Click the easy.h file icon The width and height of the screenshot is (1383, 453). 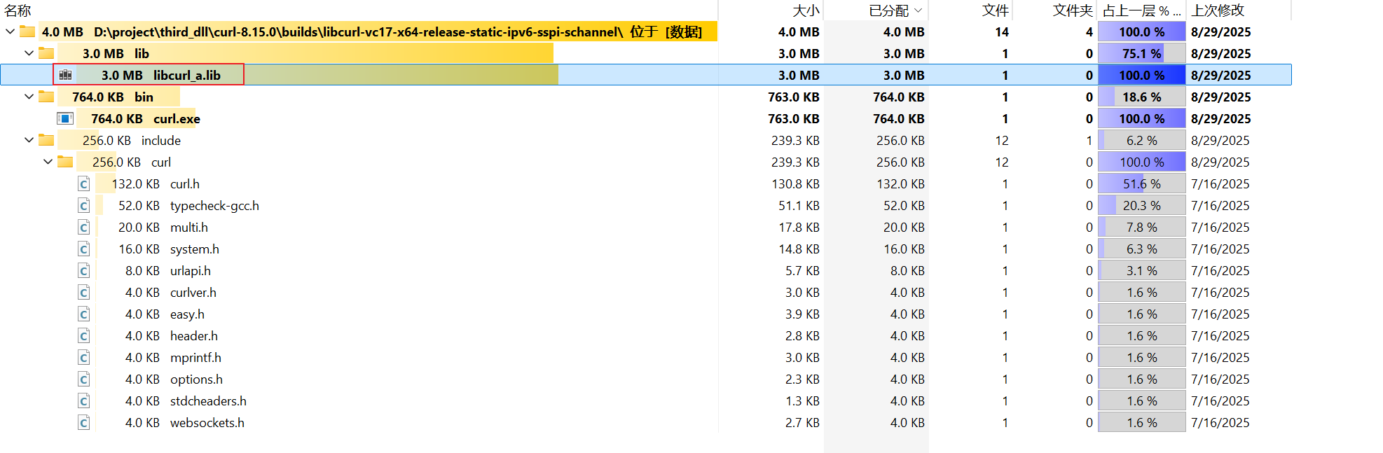pos(84,314)
